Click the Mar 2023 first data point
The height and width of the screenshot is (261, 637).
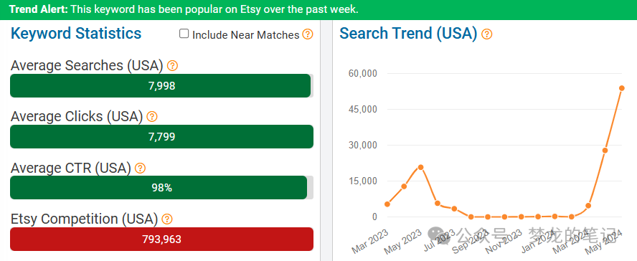[x=387, y=204]
